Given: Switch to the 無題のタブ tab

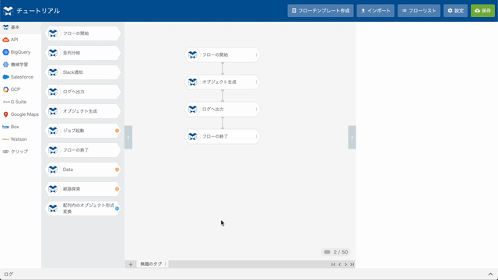Looking at the screenshot, I should [151, 264].
